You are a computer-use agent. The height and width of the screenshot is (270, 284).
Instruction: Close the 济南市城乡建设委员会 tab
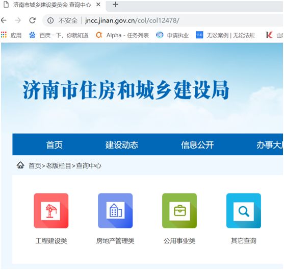coord(98,5)
